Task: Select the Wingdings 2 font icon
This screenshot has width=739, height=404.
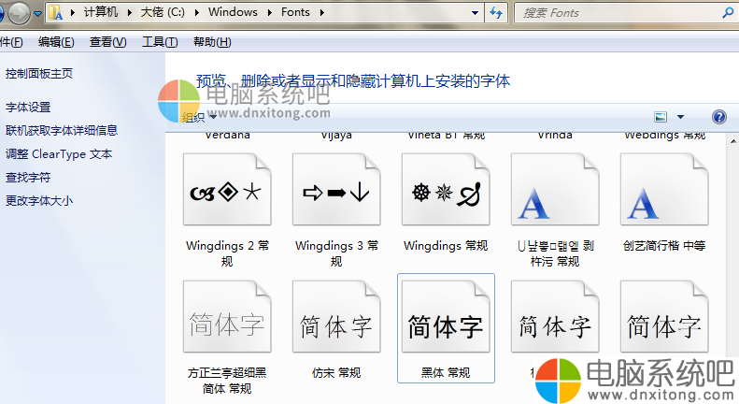Action: [x=227, y=189]
